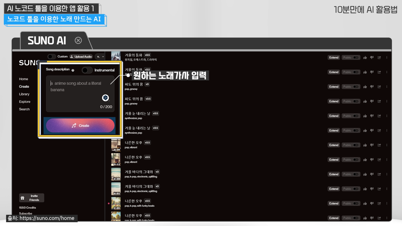Click the 1550 Credits text

coord(28,208)
